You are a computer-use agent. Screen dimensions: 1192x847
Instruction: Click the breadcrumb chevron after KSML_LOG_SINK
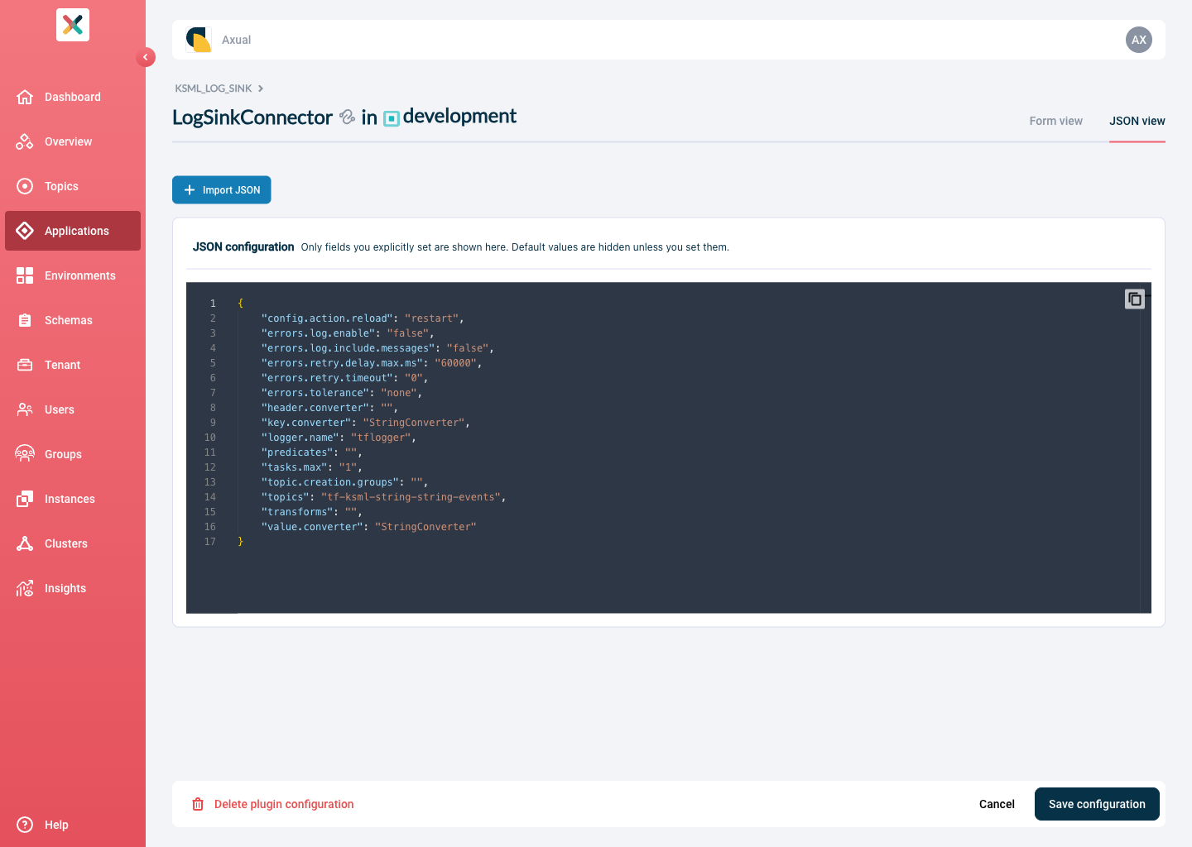[261, 89]
